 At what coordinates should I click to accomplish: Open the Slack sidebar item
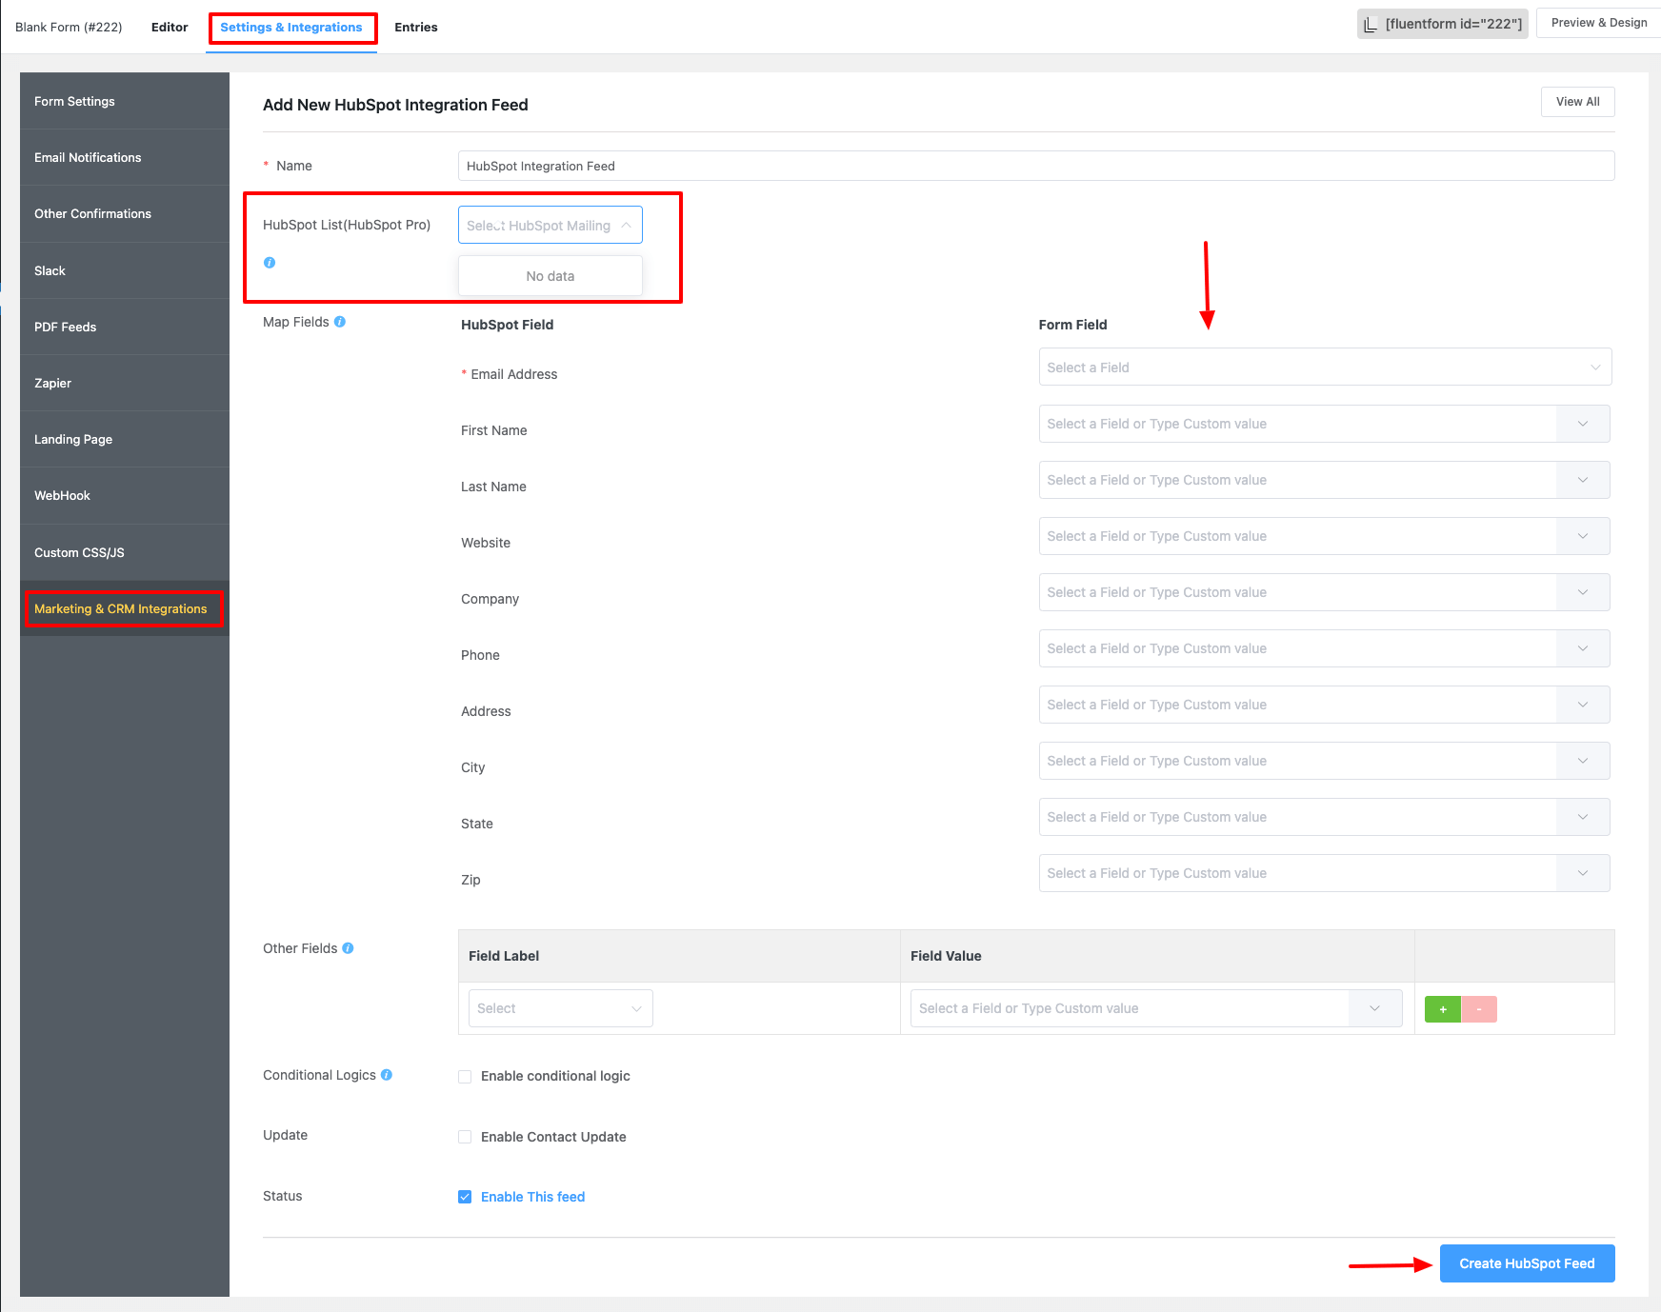click(125, 270)
